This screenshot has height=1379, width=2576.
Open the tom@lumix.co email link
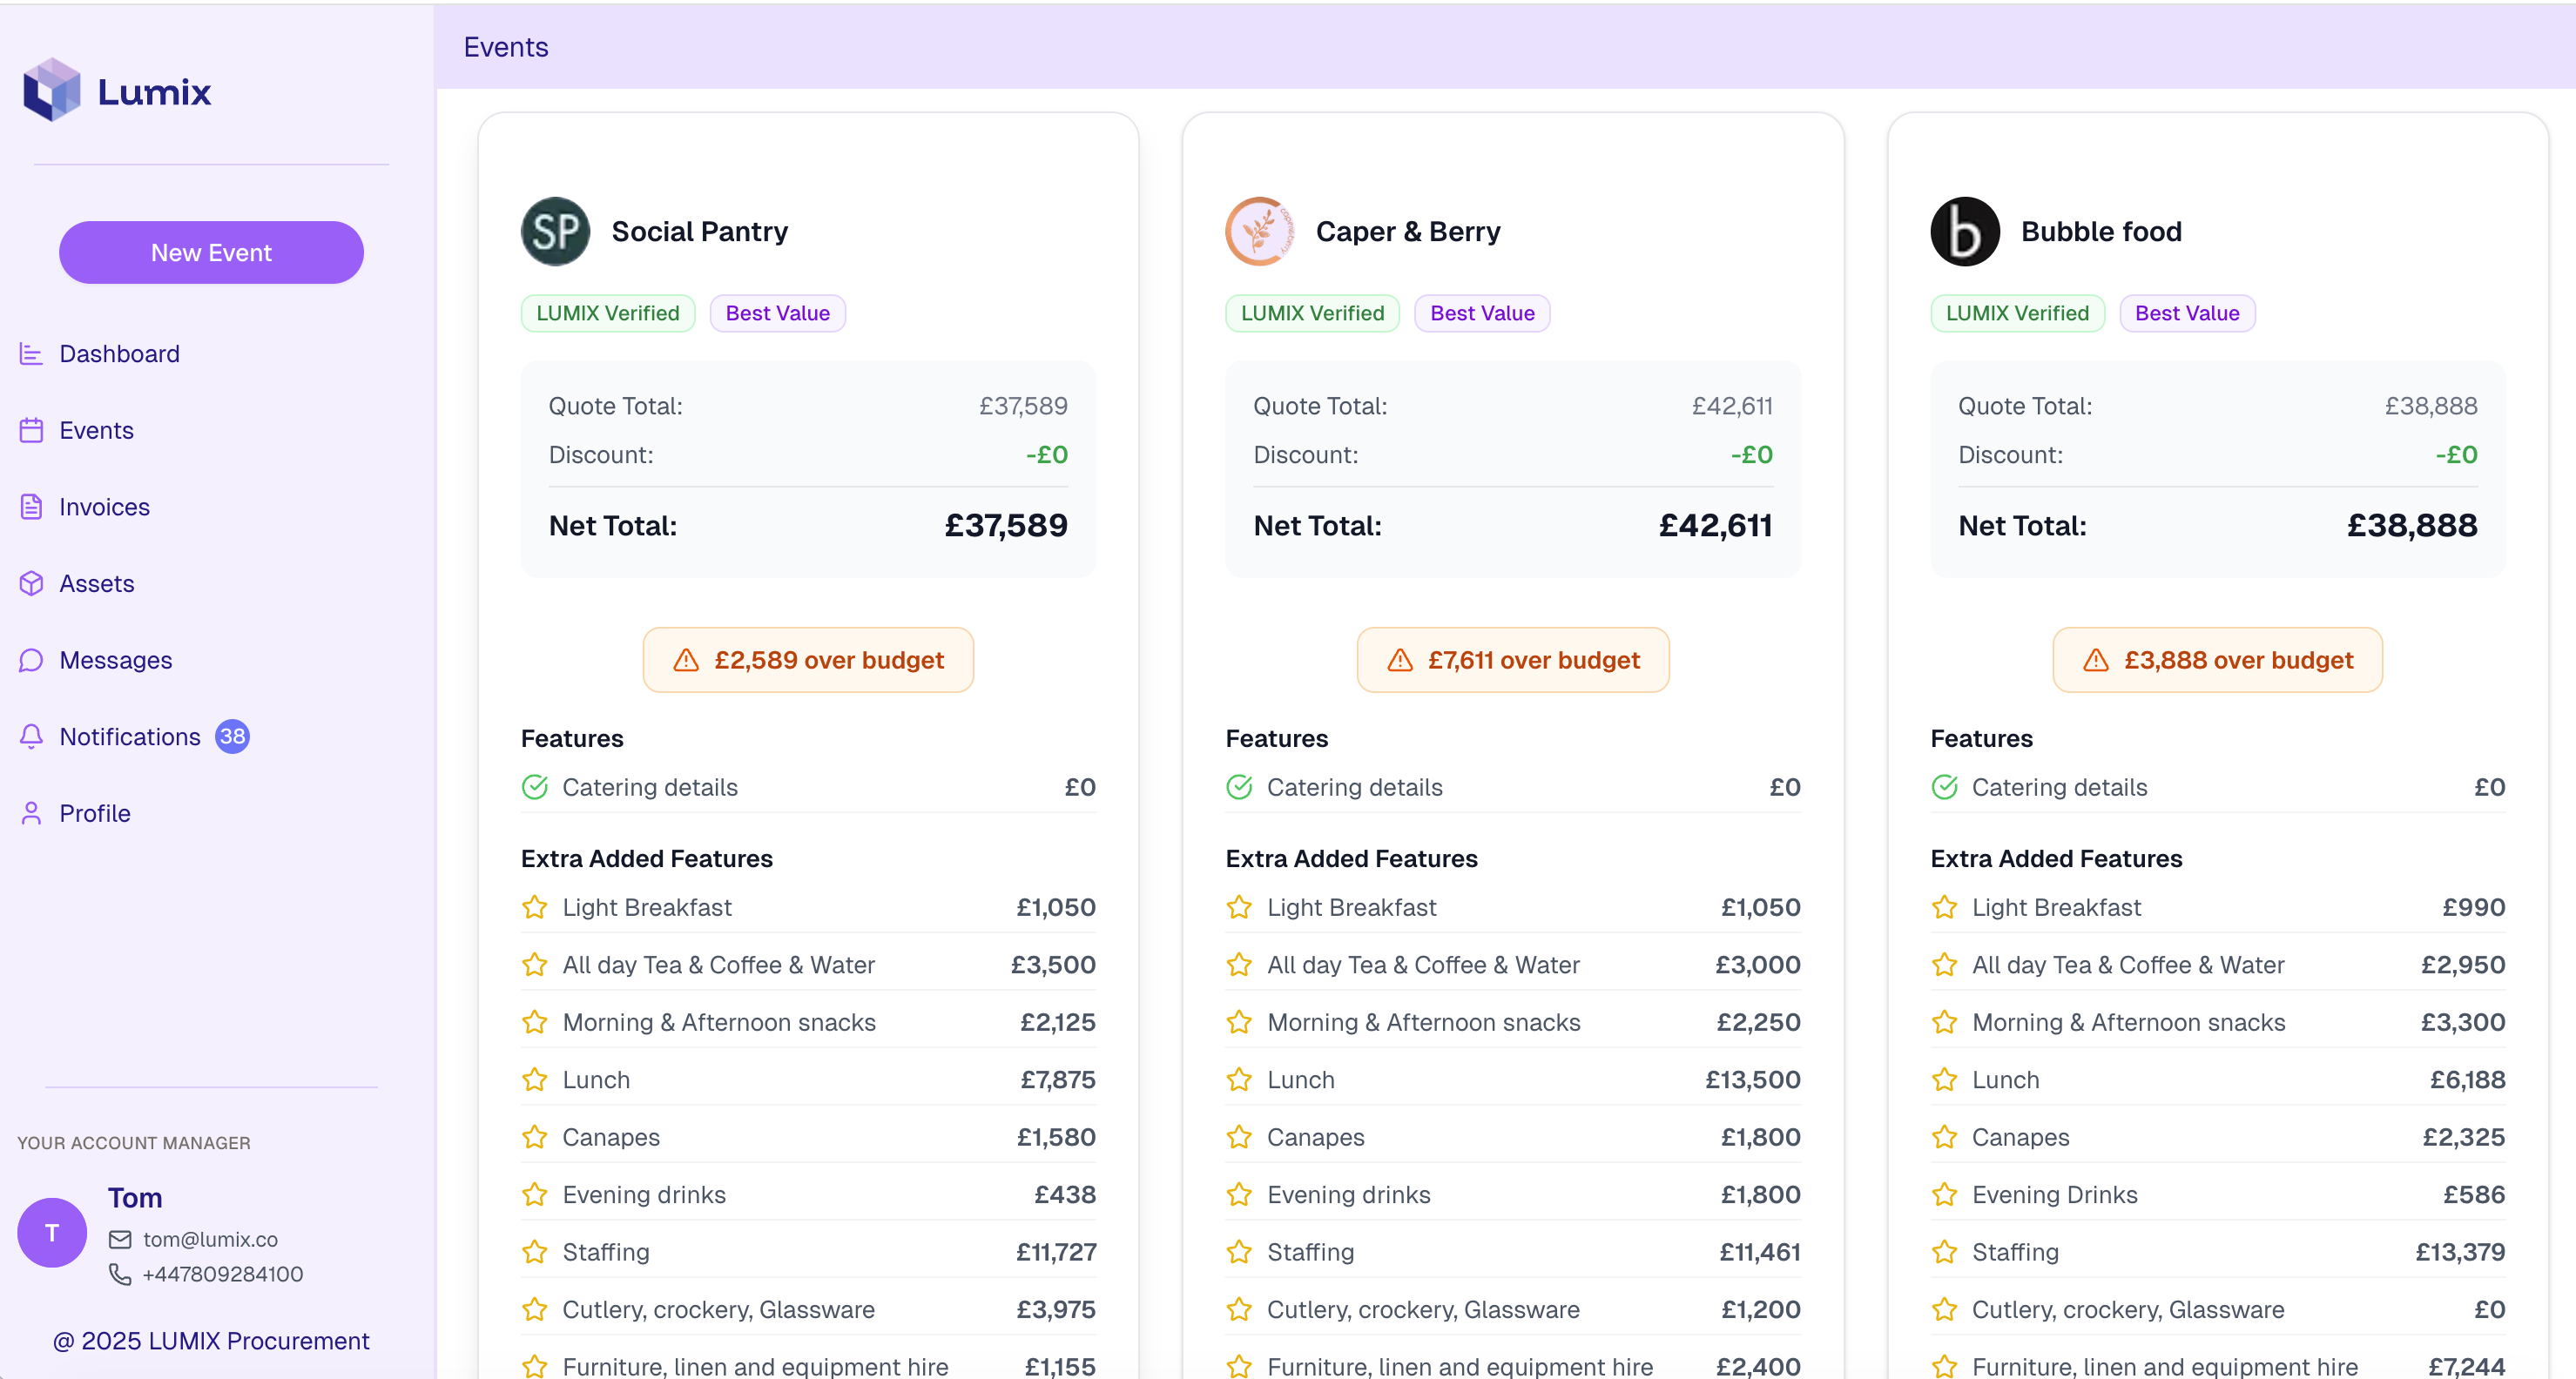point(210,1239)
